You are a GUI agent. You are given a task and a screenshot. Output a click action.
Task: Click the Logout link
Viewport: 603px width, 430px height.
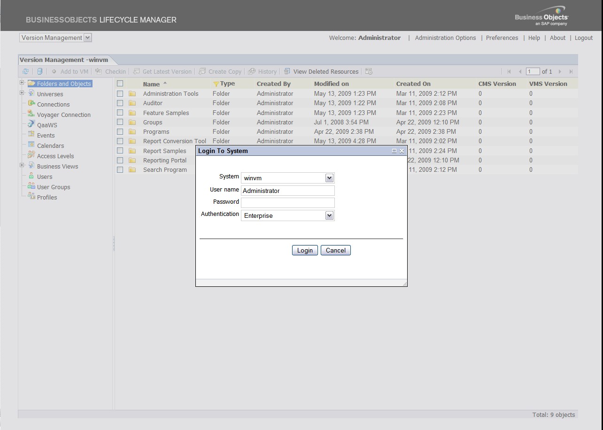click(584, 38)
